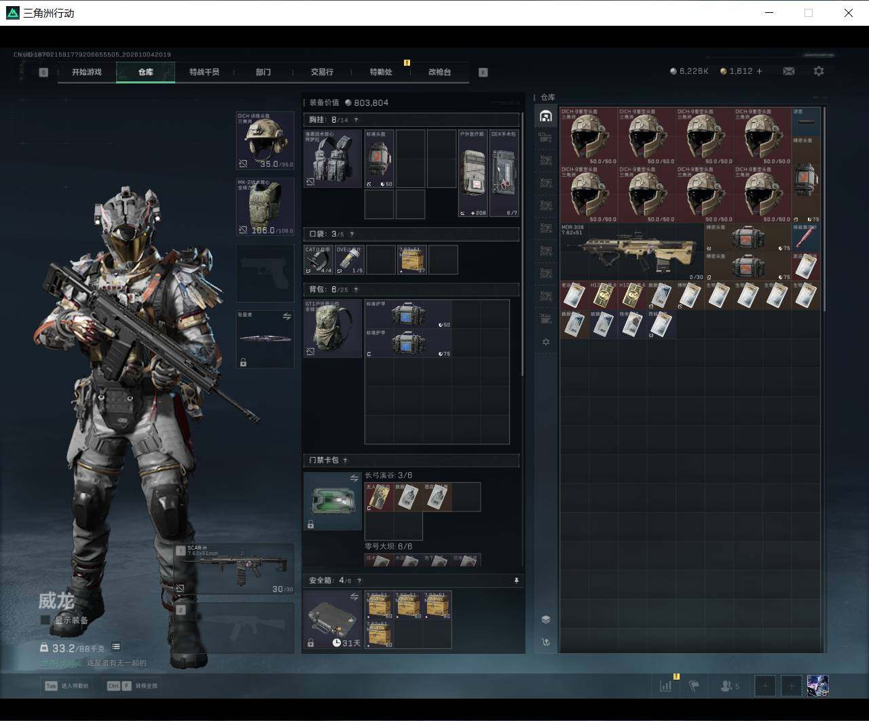Open the 交易行 tab

(322, 72)
